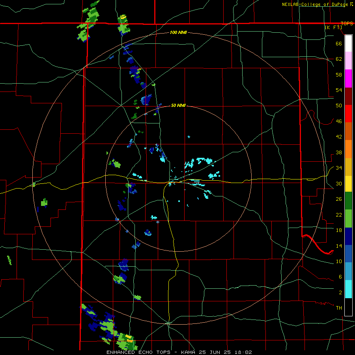The width and height of the screenshot is (355, 355).
Task: Click the K FT units label
Action: coord(333,27)
